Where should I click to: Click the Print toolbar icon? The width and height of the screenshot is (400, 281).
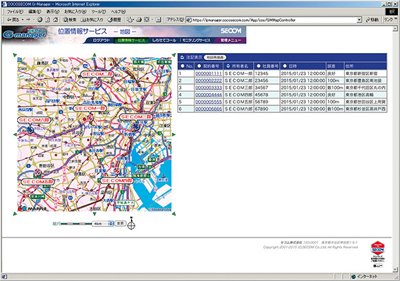139,19
